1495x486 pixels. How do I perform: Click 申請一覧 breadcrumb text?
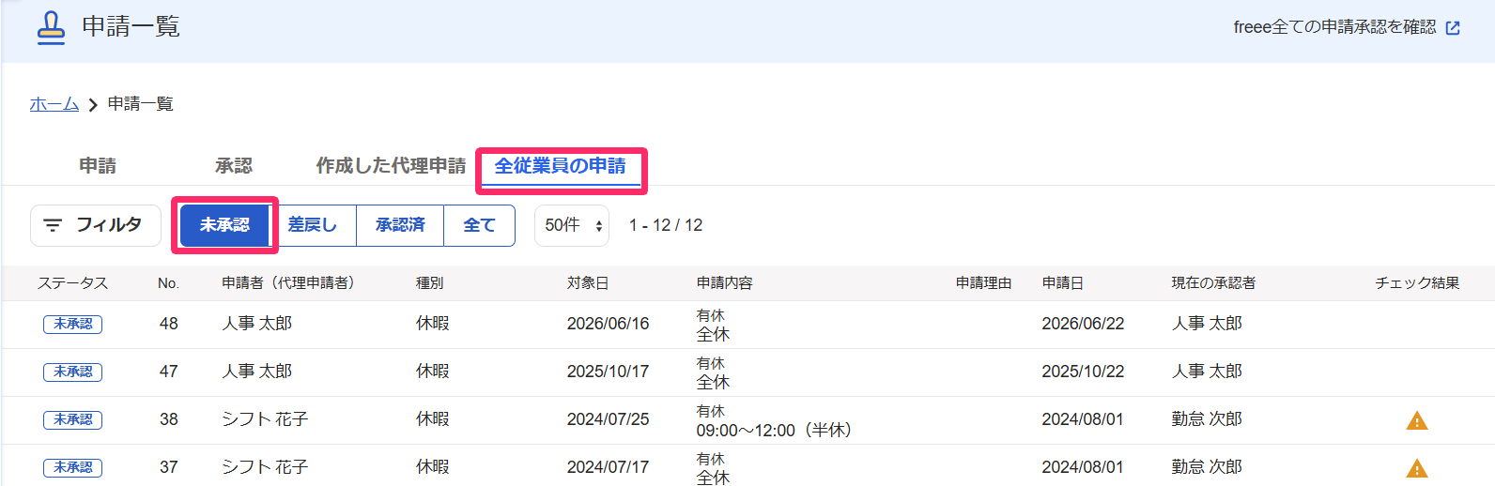click(141, 104)
